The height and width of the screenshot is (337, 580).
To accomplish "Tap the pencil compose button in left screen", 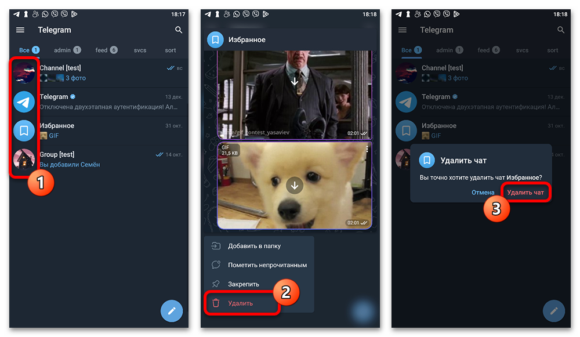I will click(x=172, y=311).
